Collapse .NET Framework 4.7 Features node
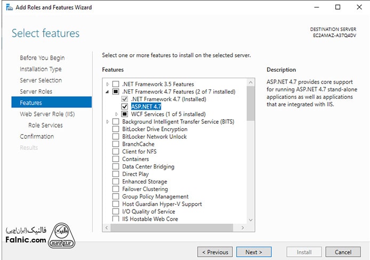 pos(108,91)
